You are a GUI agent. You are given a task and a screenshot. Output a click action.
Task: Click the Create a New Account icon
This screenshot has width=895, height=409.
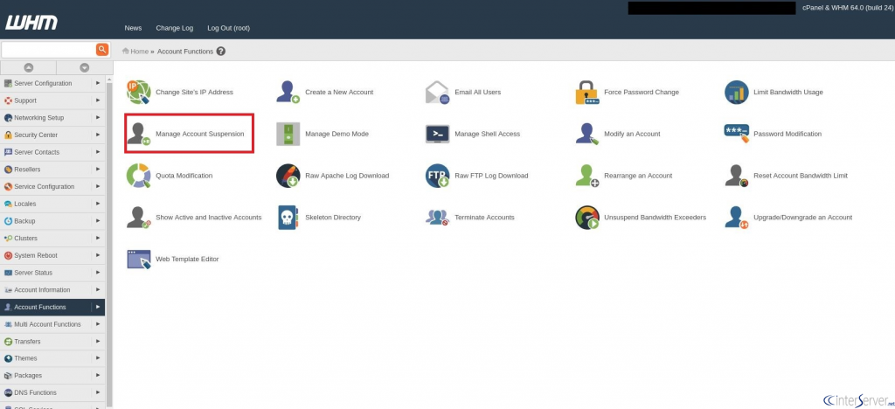(288, 92)
